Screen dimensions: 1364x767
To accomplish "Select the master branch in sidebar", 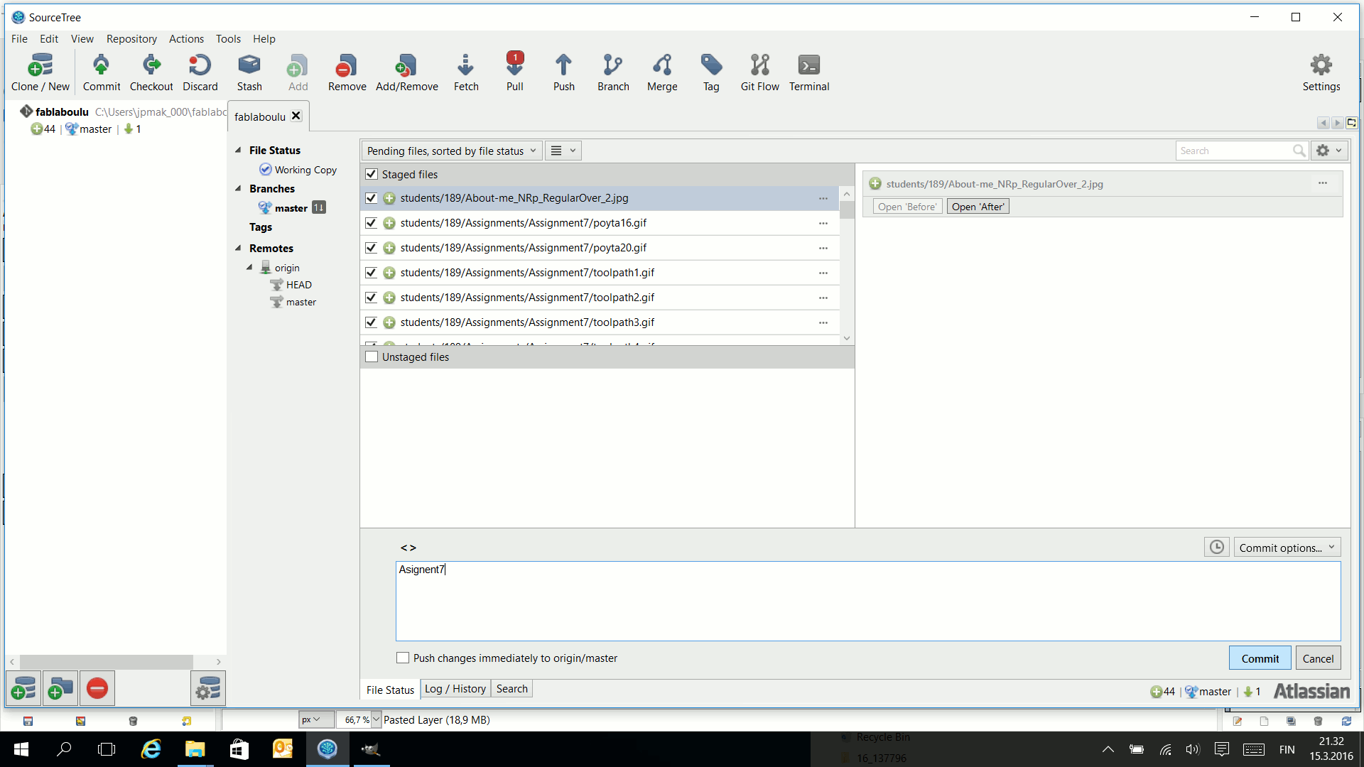I will click(291, 208).
